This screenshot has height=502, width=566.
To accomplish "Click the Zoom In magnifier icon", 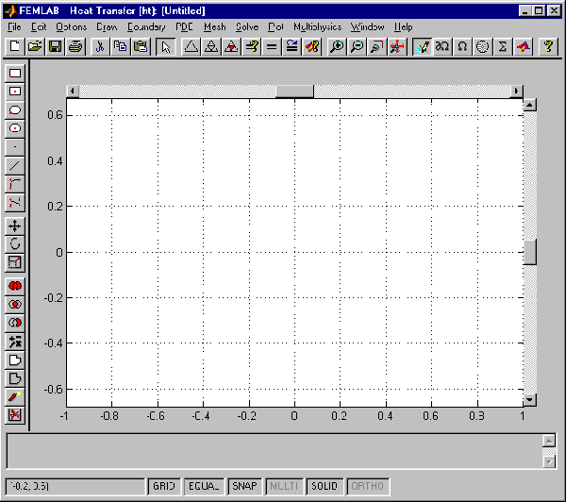I will point(336,46).
